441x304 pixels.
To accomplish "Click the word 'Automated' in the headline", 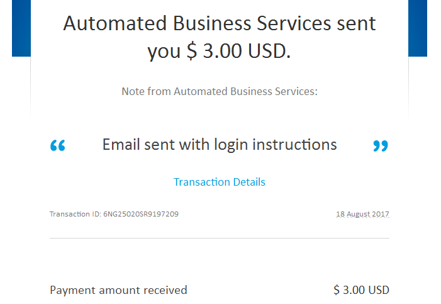I will click(115, 23).
